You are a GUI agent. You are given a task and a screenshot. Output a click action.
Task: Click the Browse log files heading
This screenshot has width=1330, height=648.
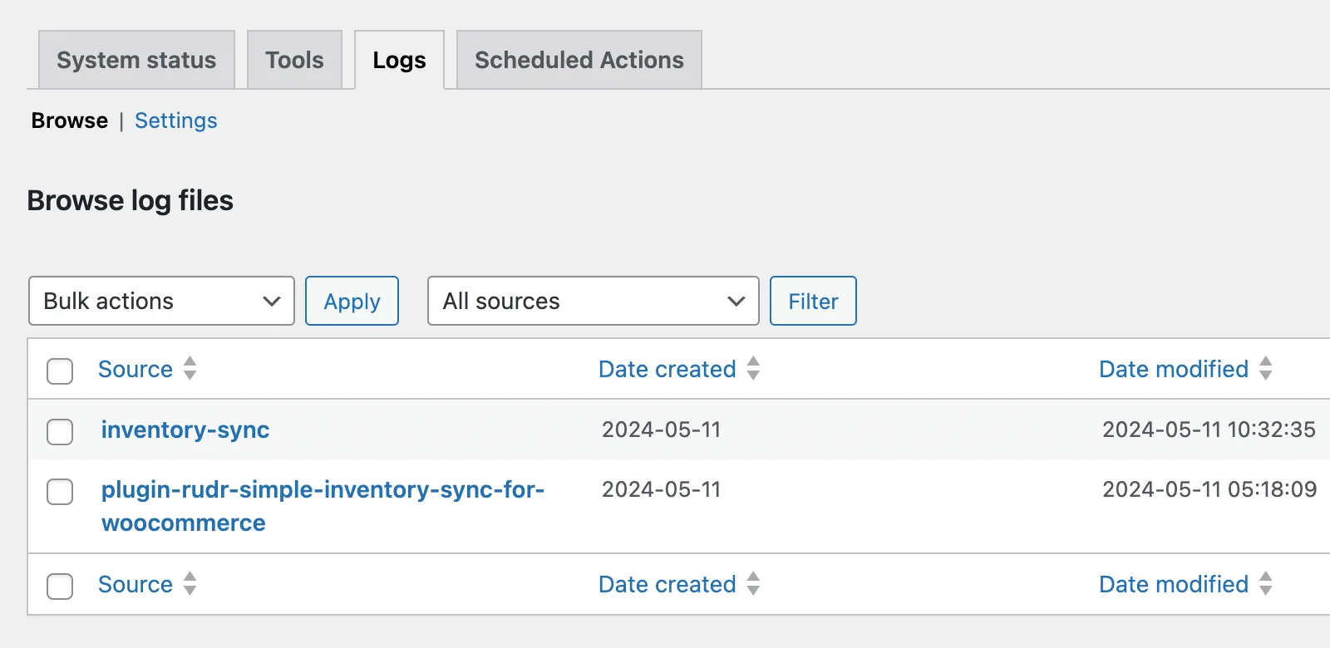(x=131, y=201)
